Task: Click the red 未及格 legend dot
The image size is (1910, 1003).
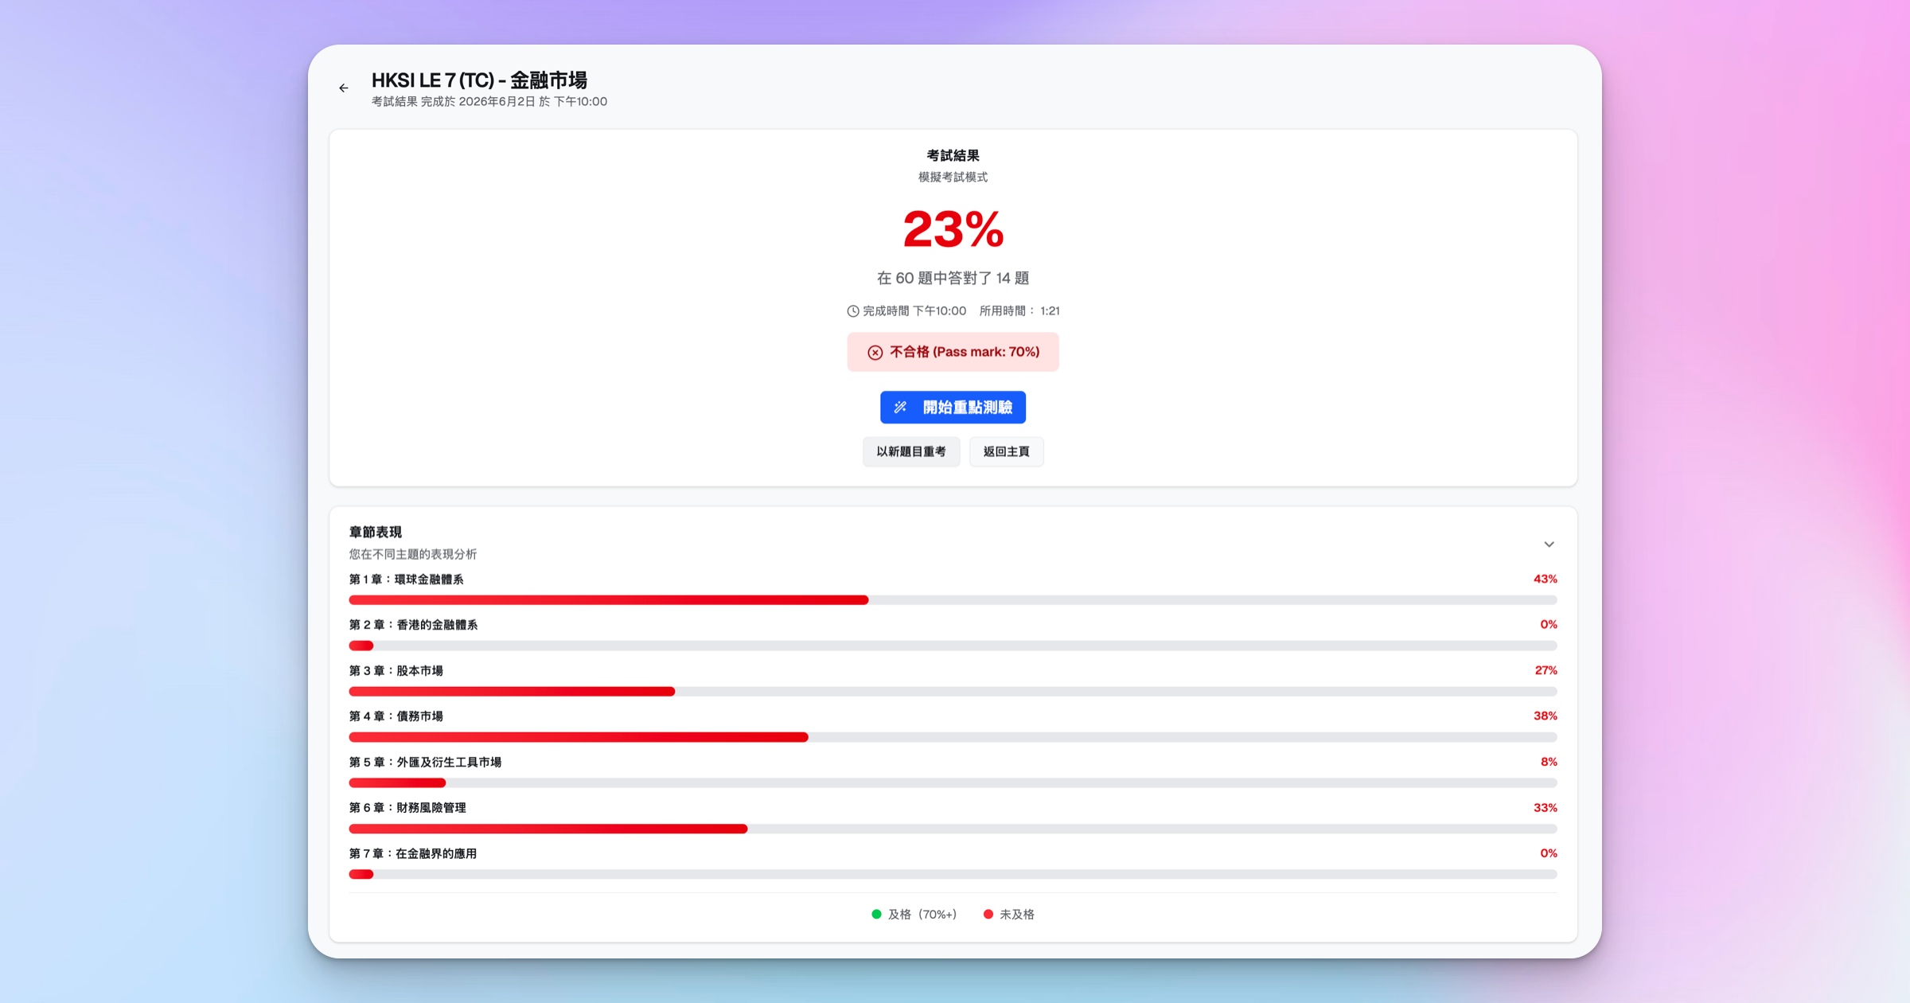Action: (x=988, y=915)
